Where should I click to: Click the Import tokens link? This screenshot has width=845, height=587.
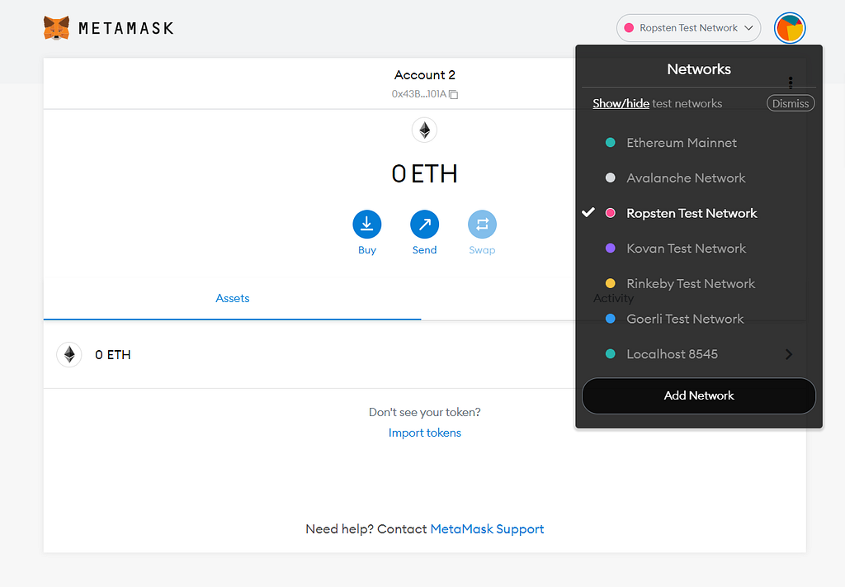(x=425, y=433)
